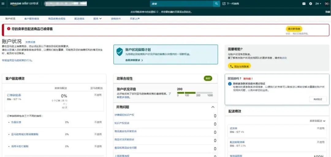Open the 商品真实性买家投诉 link
Viewport: 331px width, 157px height.
pyautogui.click(x=125, y=131)
